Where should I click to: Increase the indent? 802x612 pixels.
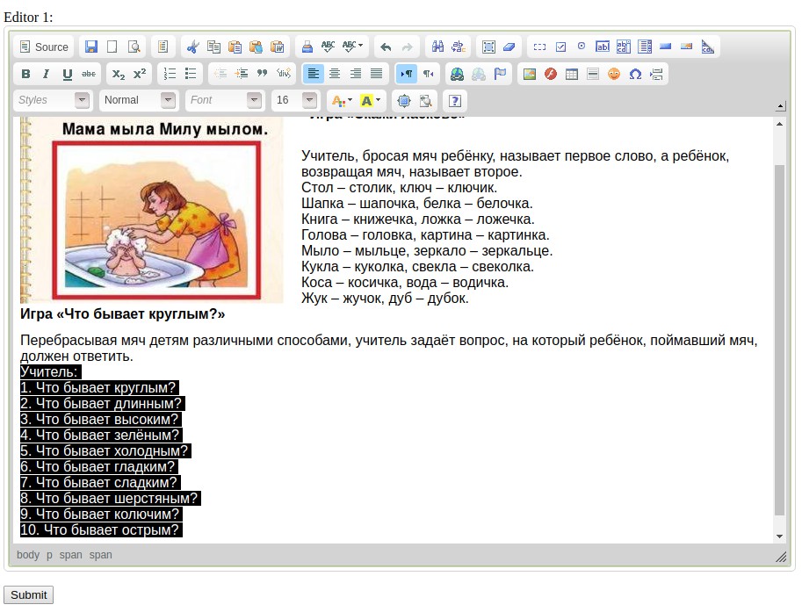tap(242, 74)
